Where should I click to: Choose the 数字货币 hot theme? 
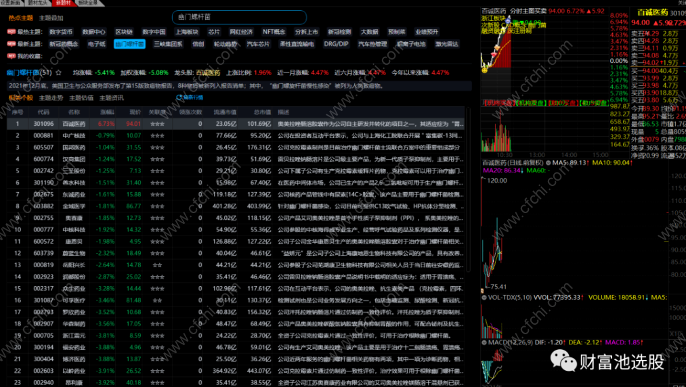[x=61, y=32]
